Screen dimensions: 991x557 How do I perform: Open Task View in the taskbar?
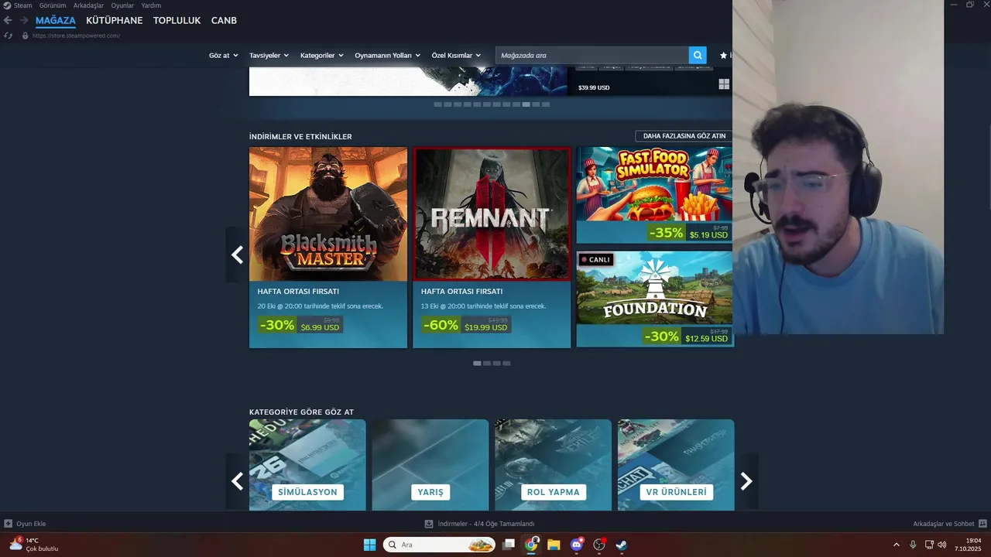pyautogui.click(x=509, y=545)
